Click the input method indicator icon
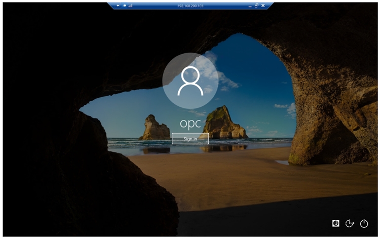Viewport: 380px width, 239px height. pos(335,223)
